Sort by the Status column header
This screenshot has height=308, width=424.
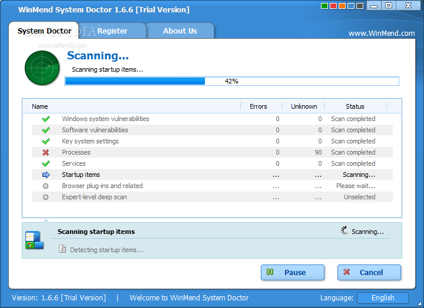point(355,106)
